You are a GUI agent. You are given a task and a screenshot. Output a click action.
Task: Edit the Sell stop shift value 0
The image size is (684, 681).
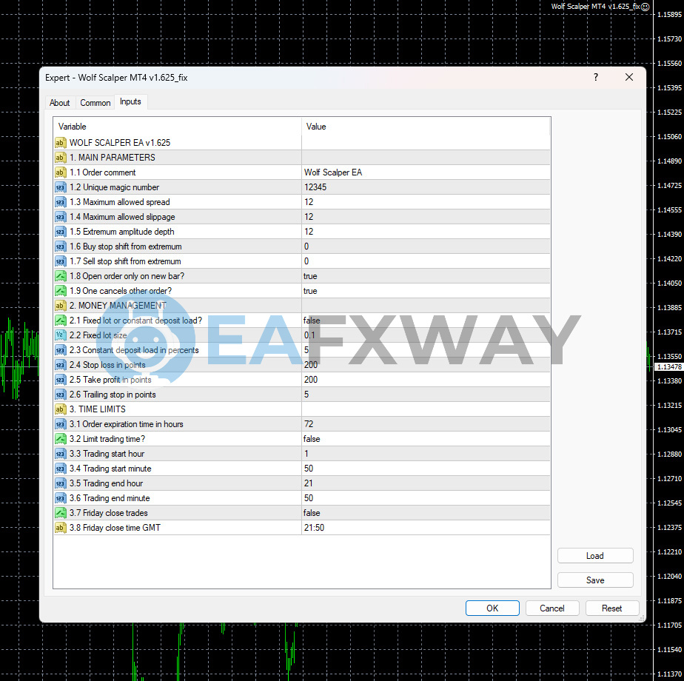[426, 261]
